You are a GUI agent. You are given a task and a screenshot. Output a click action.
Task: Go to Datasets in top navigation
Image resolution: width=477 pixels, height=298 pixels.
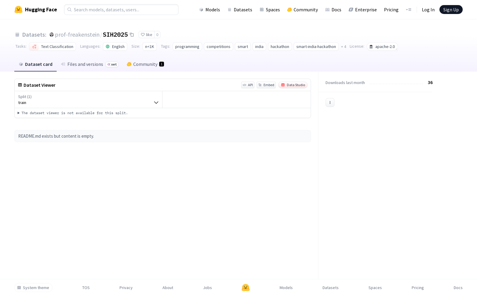240,10
